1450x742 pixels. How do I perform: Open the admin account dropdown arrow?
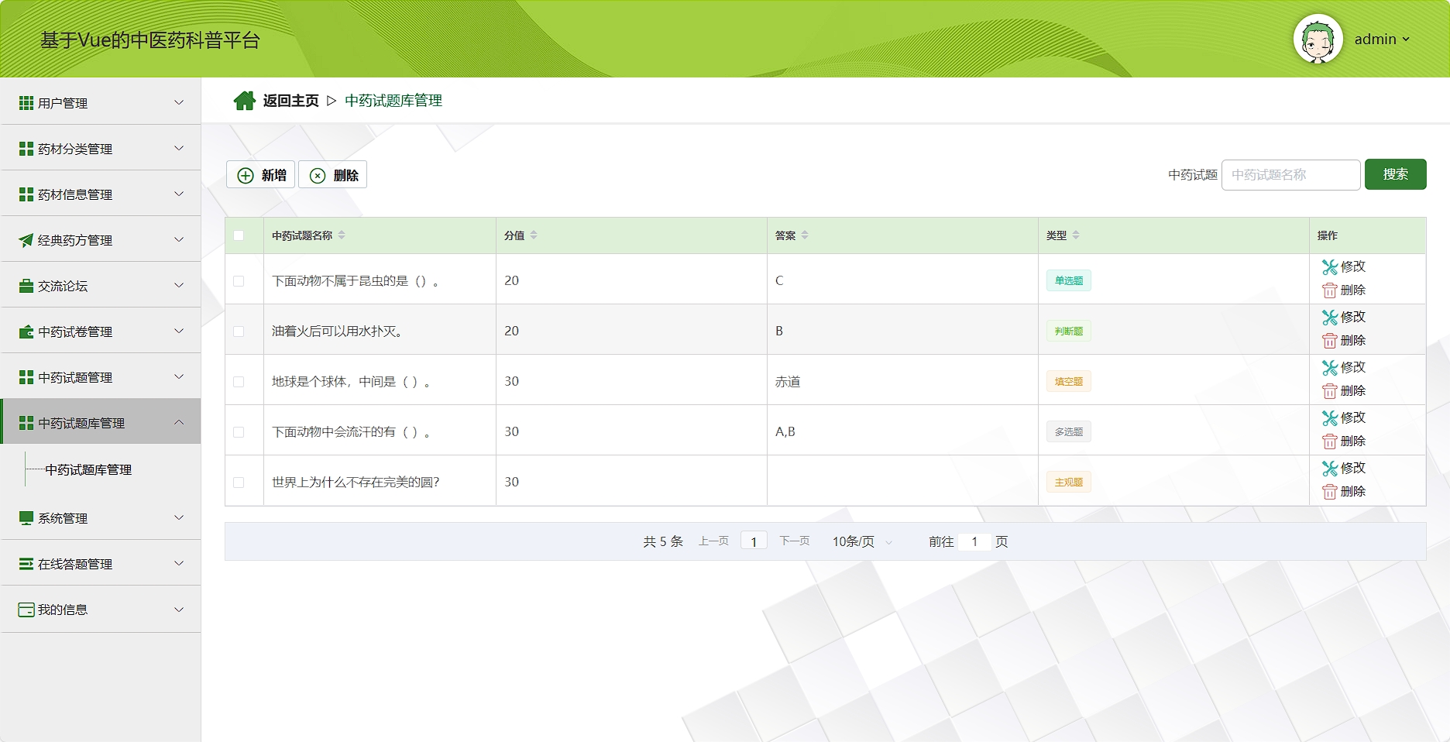1406,40
